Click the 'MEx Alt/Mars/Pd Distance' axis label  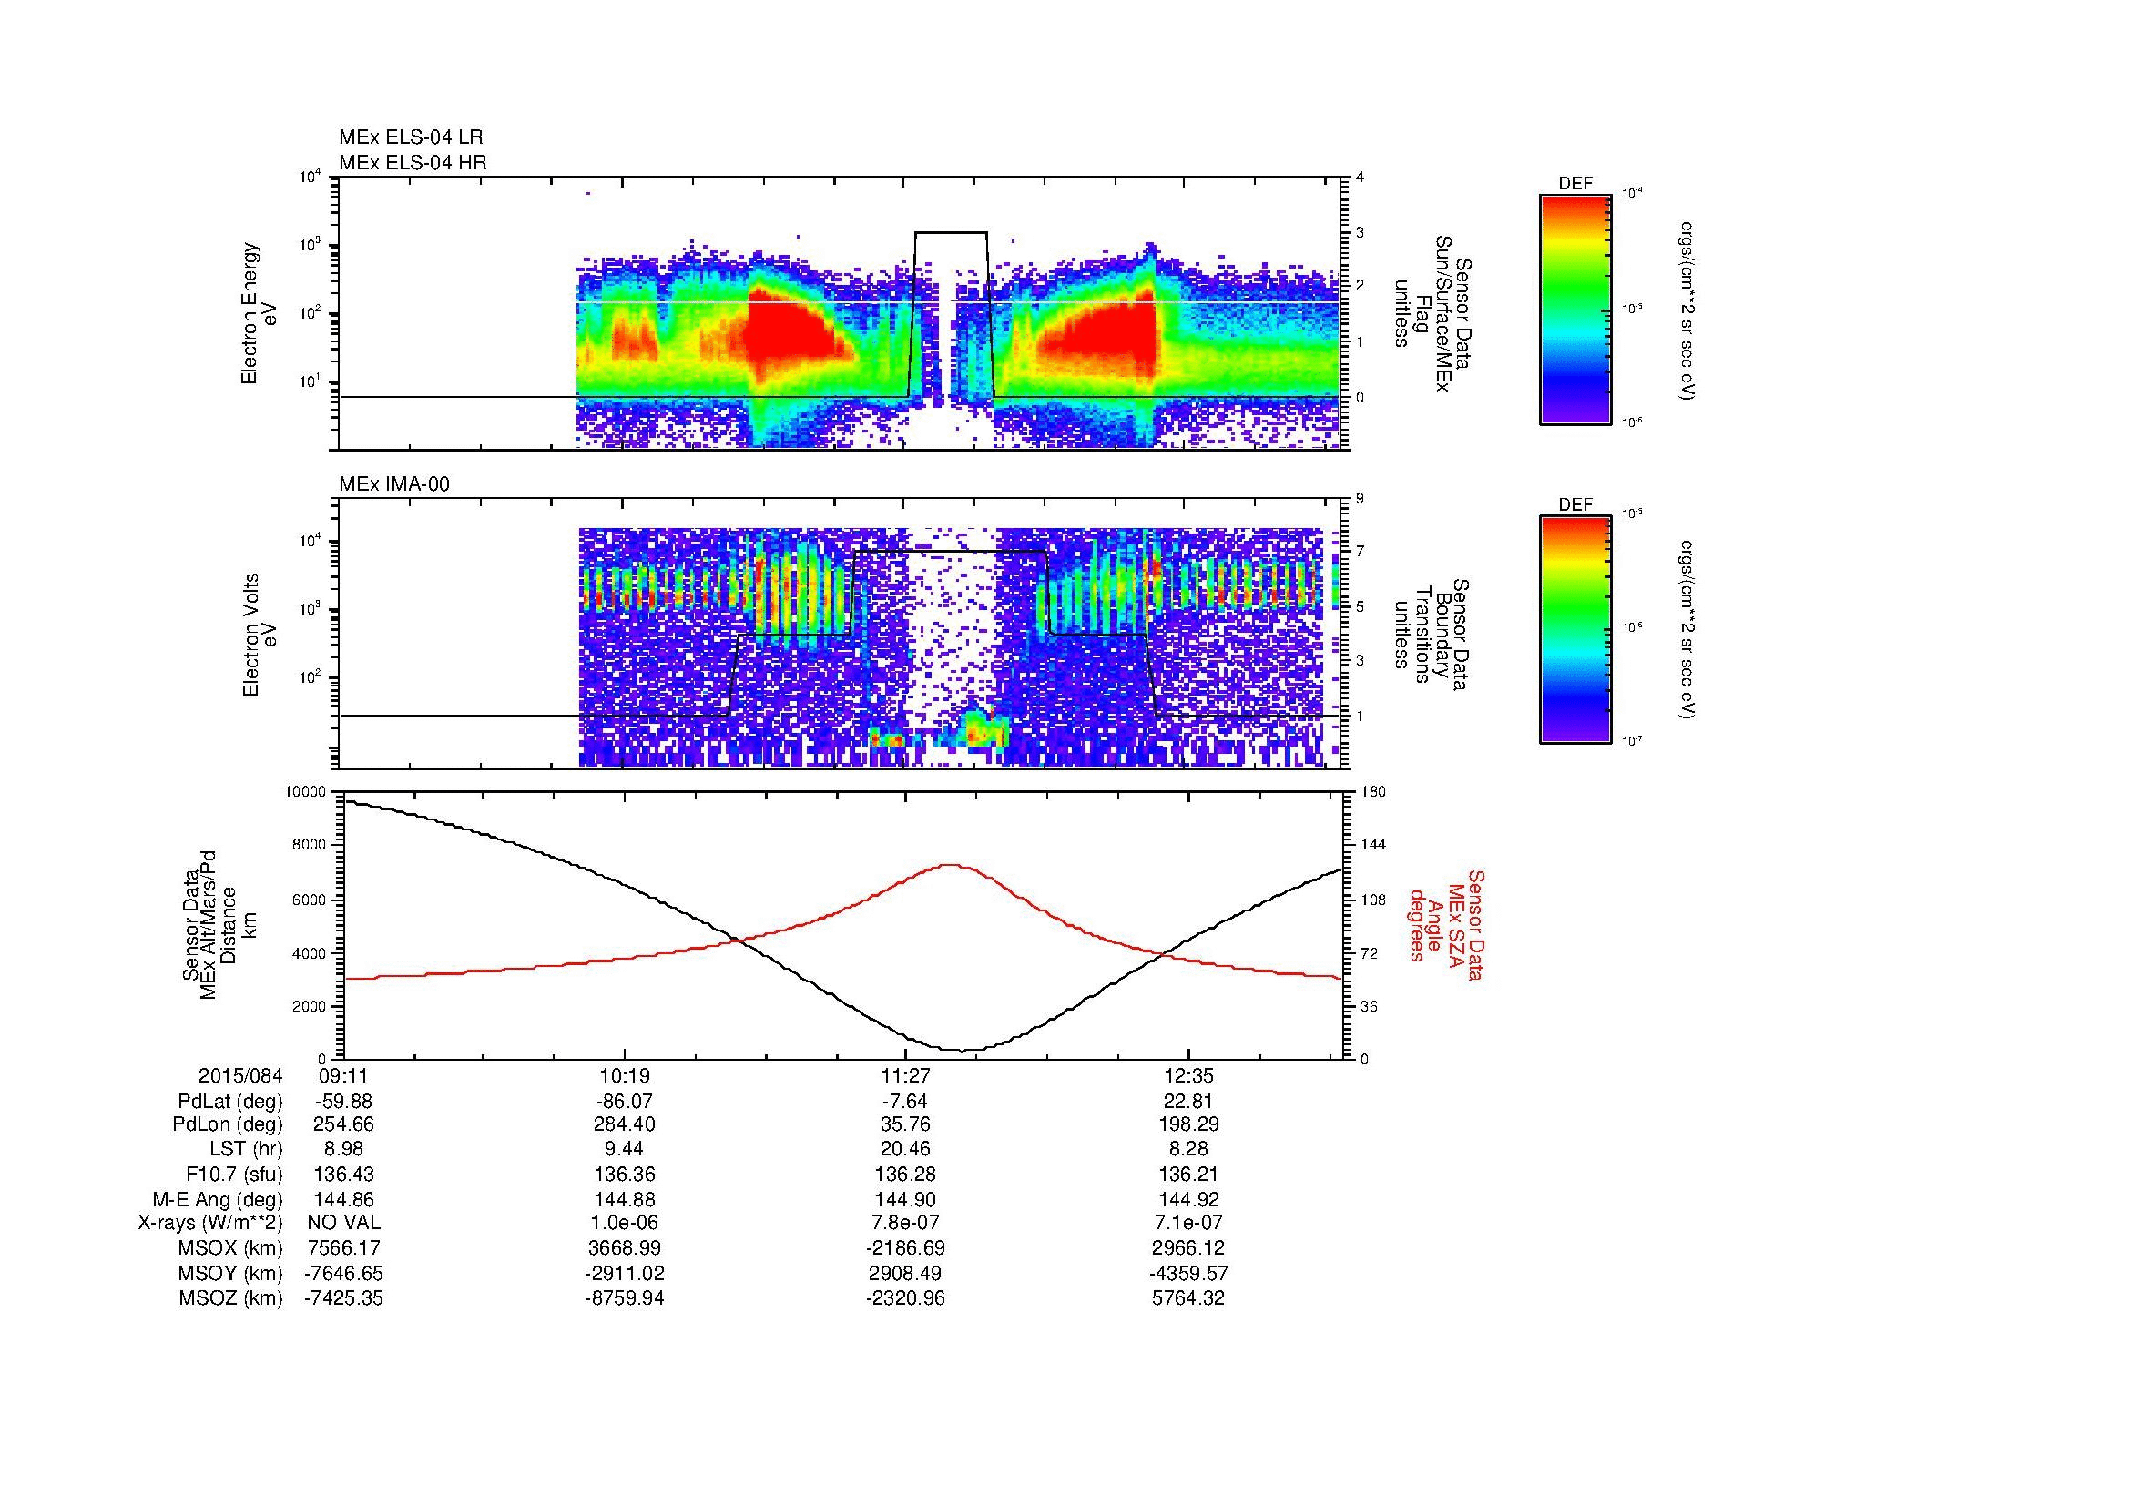219,925
